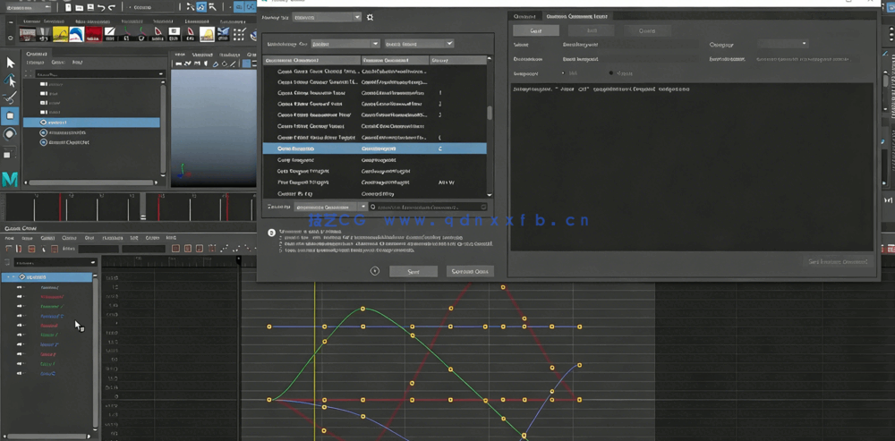Select the paint brush tool in the toolbox
This screenshot has height=441, width=895.
(x=11, y=98)
